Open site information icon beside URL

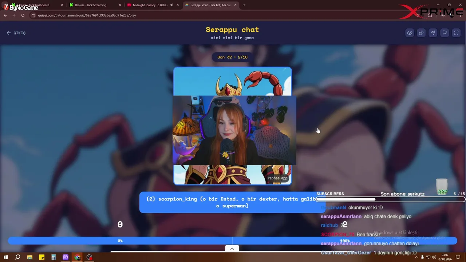[x=33, y=15]
